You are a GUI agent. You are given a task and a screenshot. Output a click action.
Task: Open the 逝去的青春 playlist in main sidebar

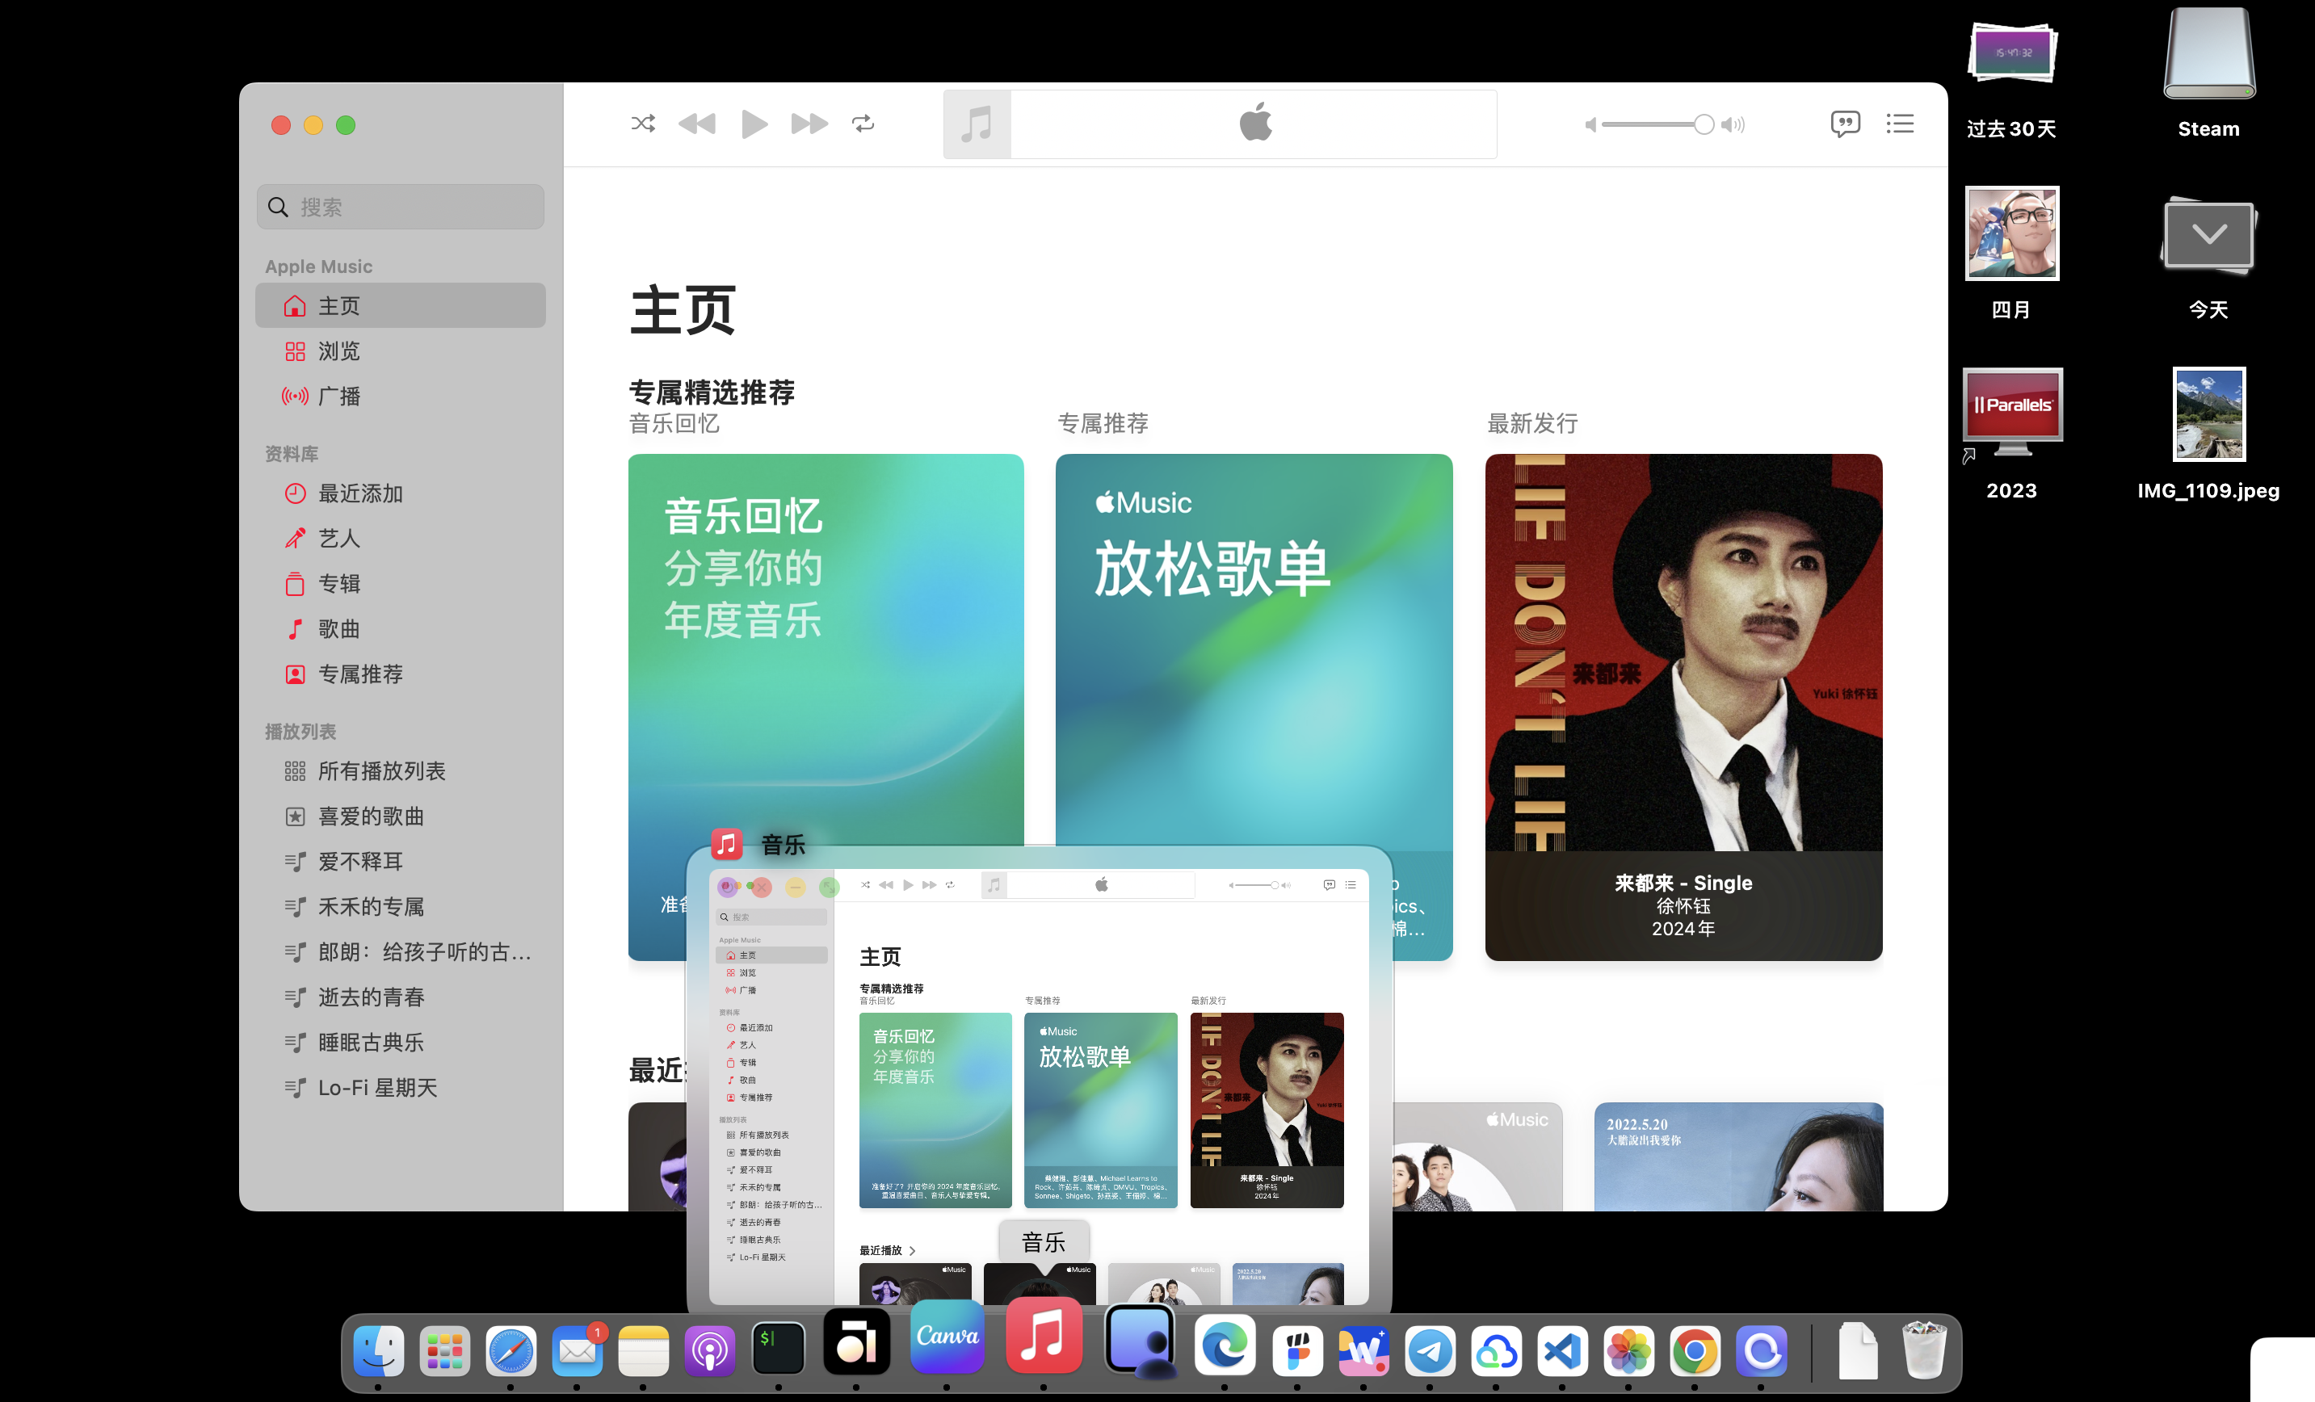tap(401, 997)
